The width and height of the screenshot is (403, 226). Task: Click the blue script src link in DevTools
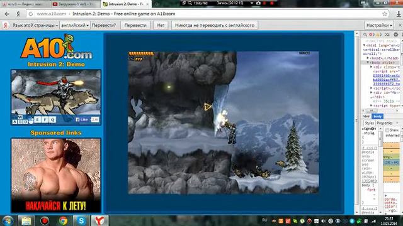click(386, 80)
